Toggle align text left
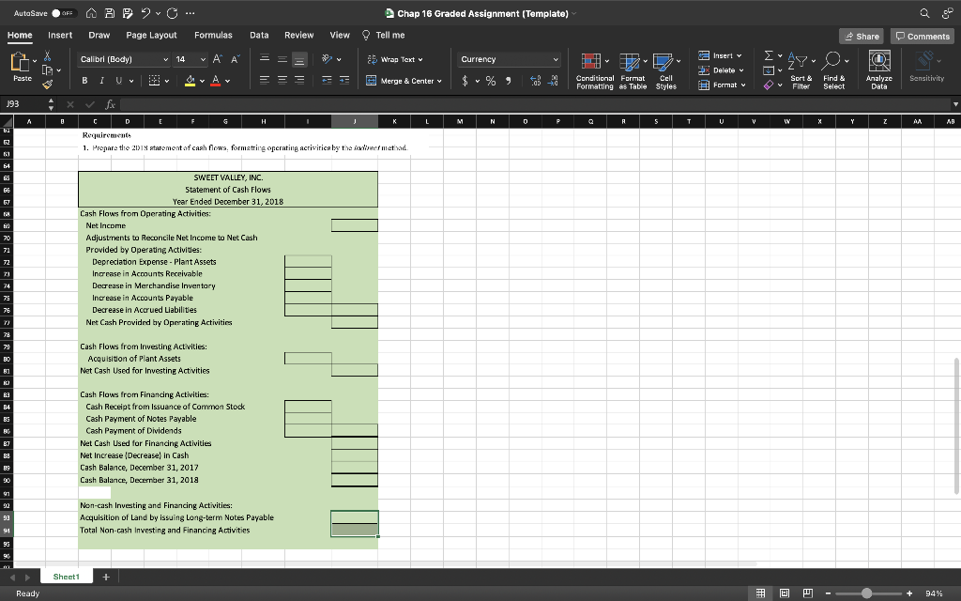The image size is (961, 601). click(264, 81)
